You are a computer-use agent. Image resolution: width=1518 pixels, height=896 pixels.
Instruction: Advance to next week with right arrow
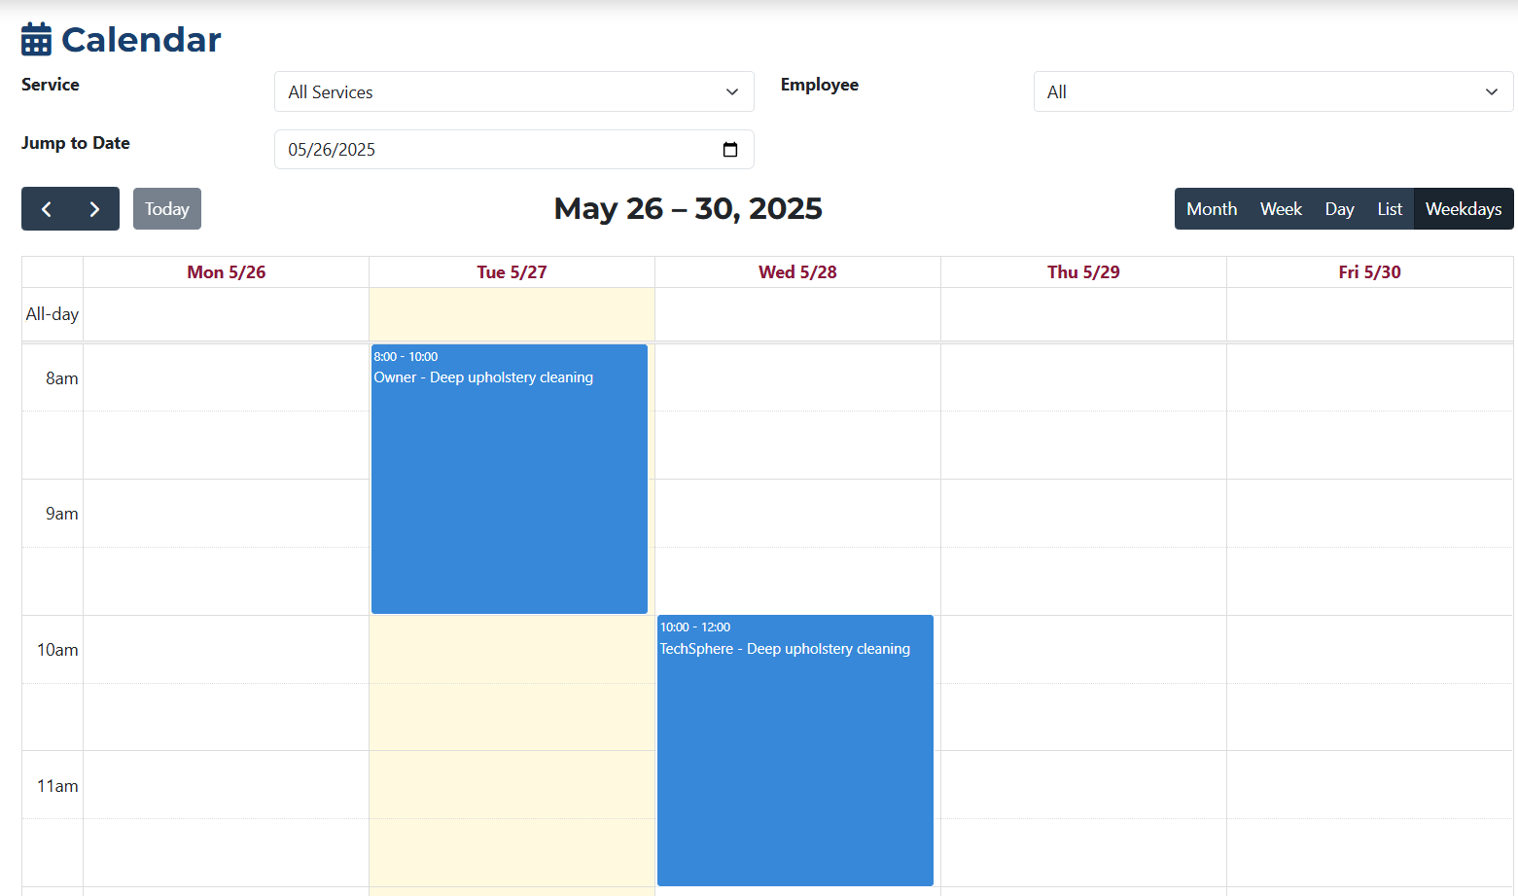(94, 208)
